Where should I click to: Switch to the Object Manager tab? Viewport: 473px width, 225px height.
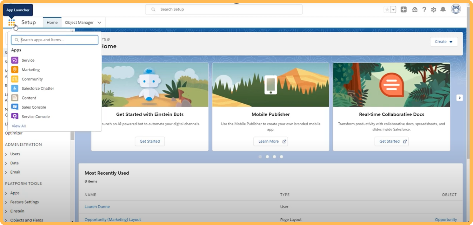(x=79, y=22)
